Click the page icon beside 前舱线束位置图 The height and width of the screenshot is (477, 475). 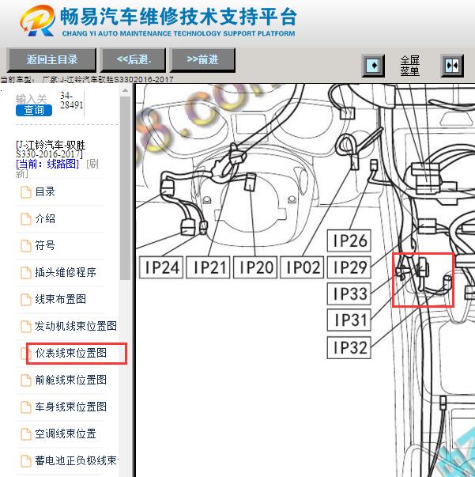[x=26, y=380]
